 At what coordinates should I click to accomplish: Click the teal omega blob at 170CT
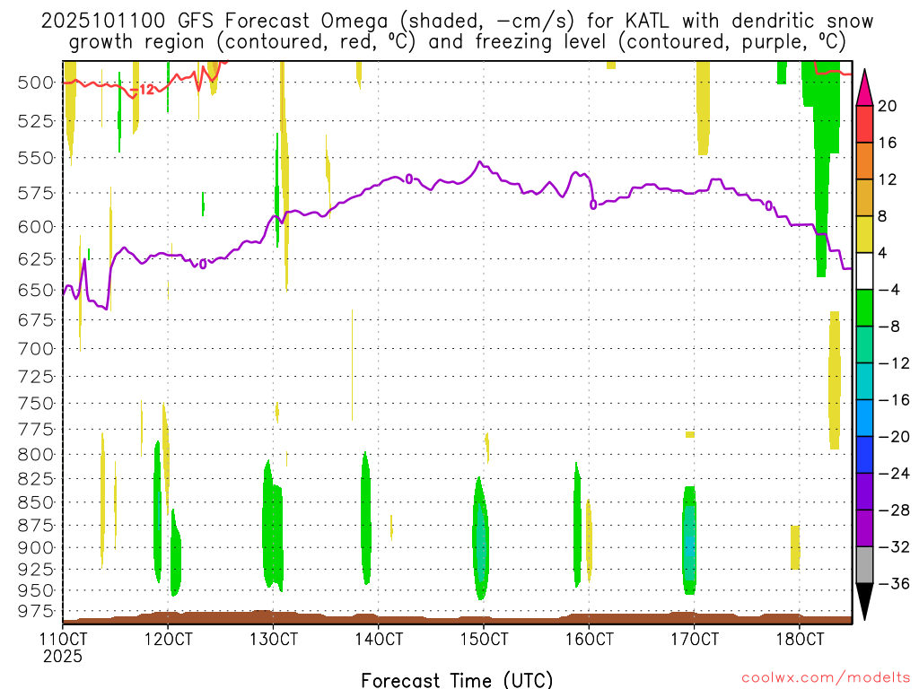point(690,542)
